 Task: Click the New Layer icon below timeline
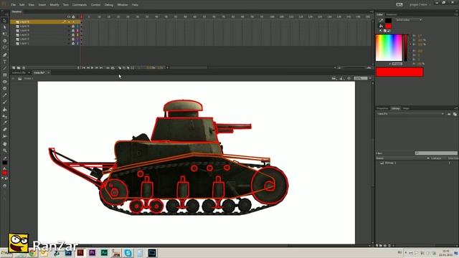tap(14, 68)
